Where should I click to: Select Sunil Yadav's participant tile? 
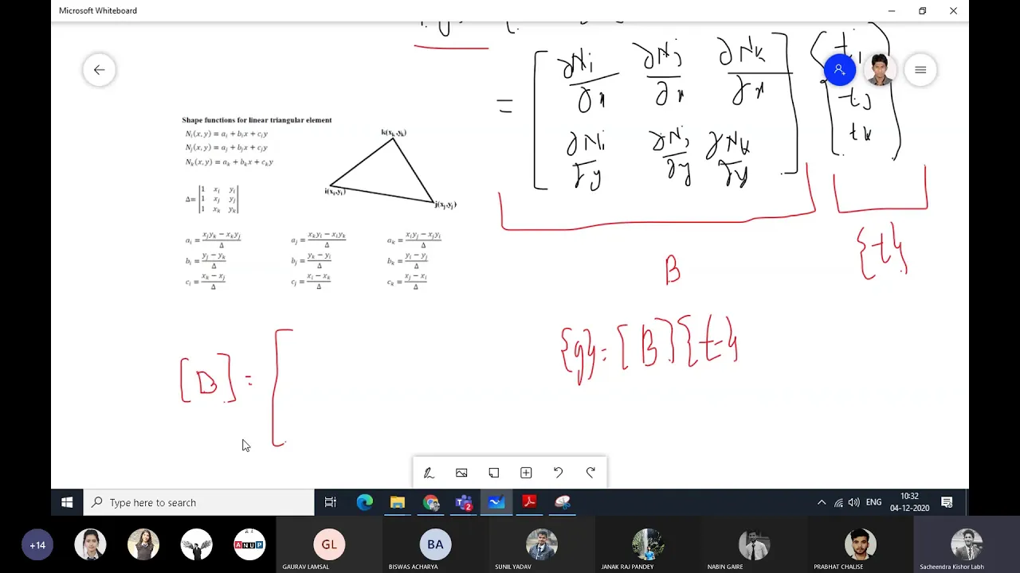click(x=542, y=545)
